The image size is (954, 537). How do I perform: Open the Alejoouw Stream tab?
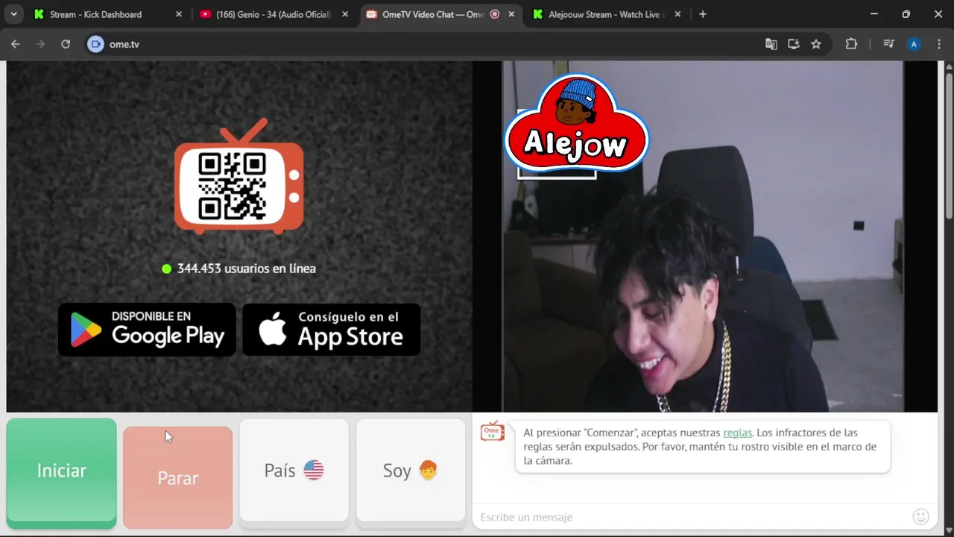click(x=607, y=14)
